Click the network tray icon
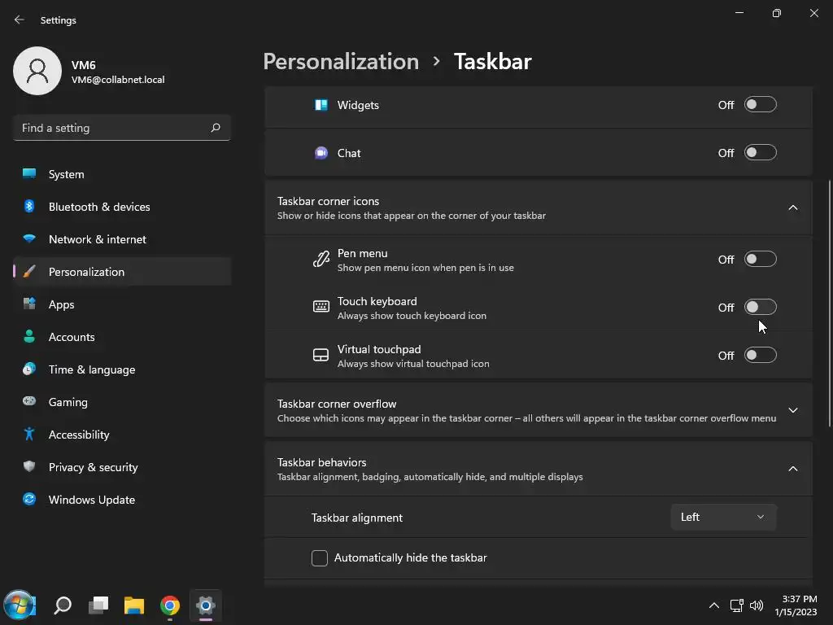 pos(736,605)
